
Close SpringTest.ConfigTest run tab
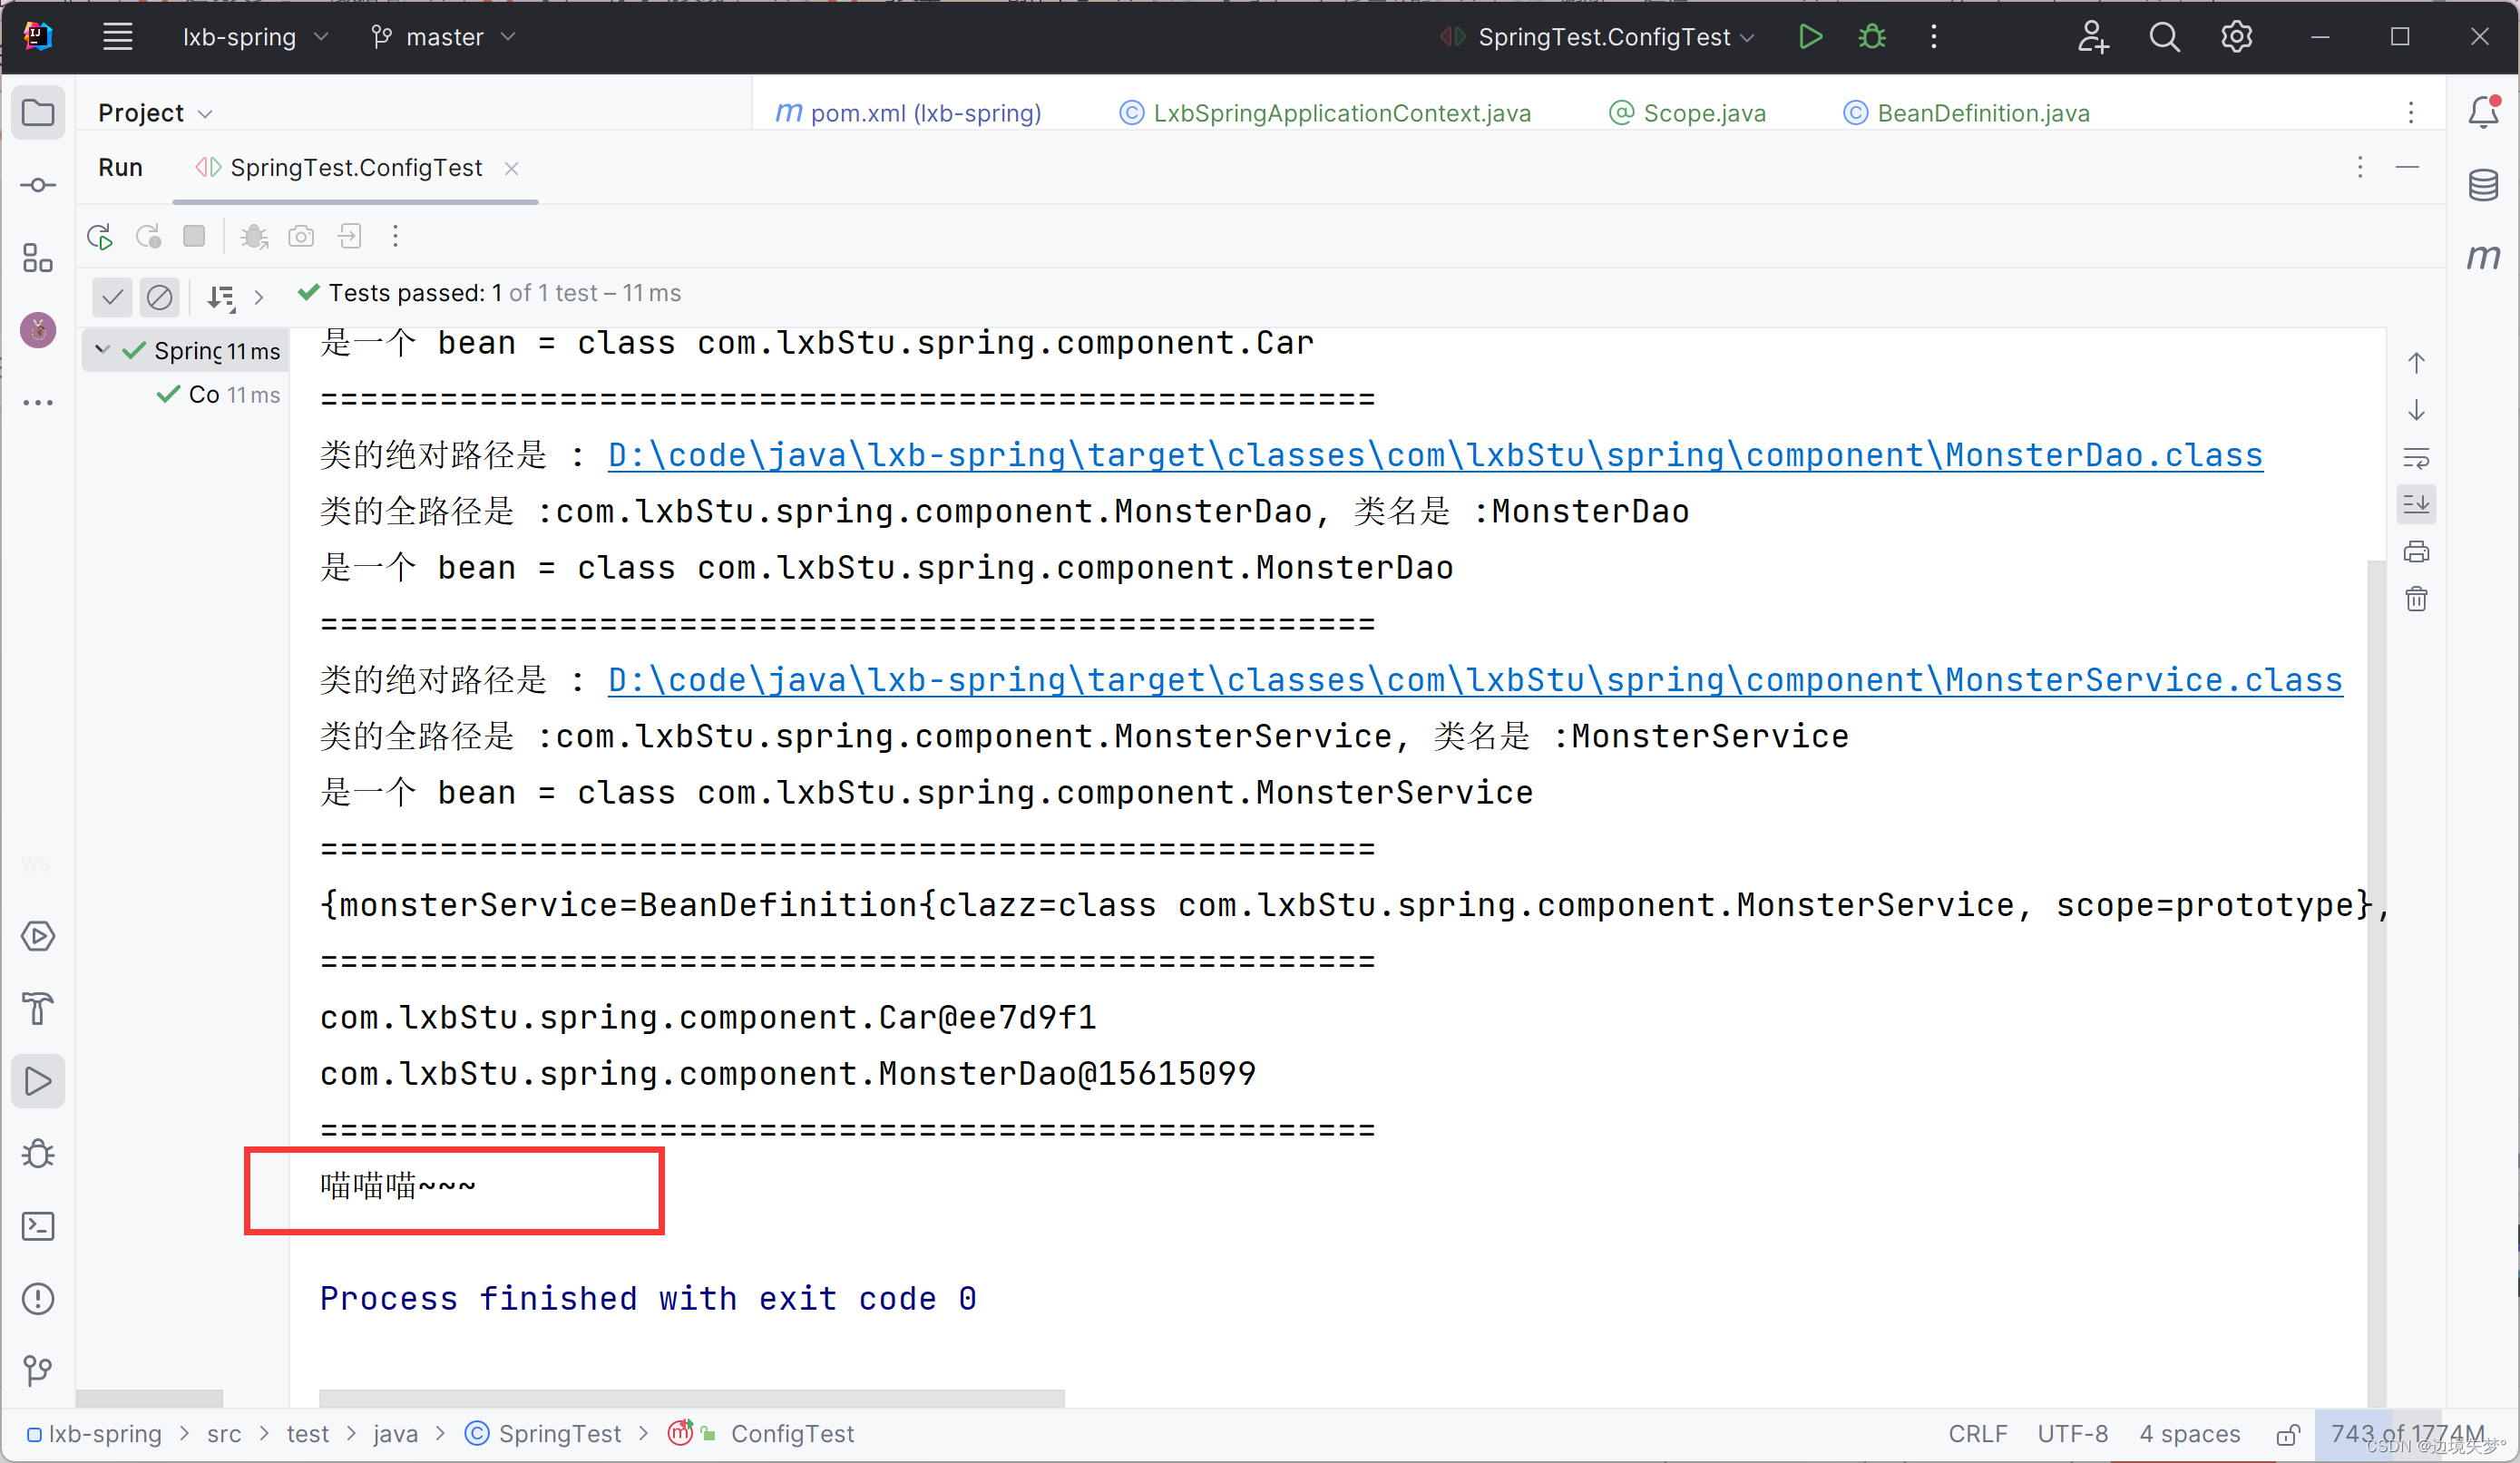(511, 169)
